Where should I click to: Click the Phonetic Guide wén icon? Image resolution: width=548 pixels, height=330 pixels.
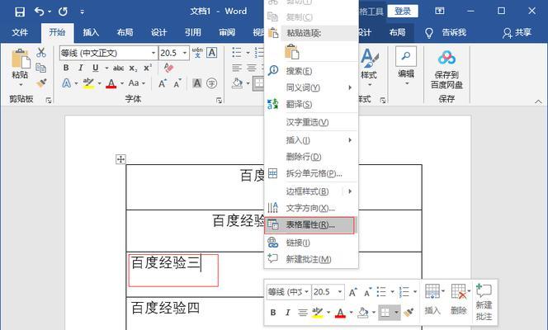click(x=197, y=53)
